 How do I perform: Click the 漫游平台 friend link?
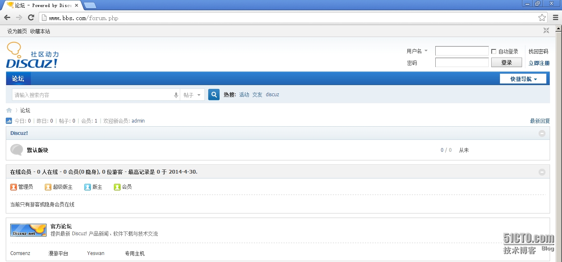(58, 253)
